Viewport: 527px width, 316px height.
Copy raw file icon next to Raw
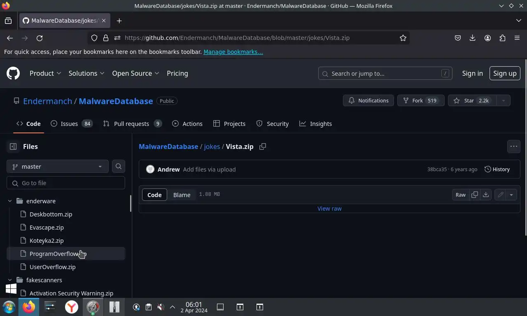click(x=475, y=195)
